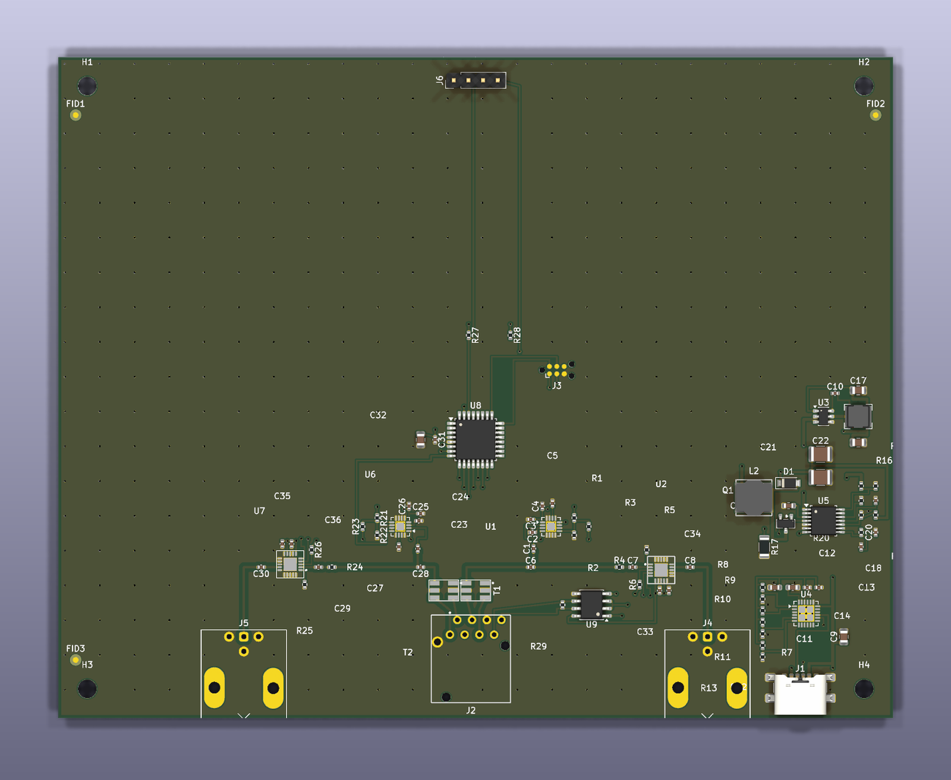Select the C17 capacitor

point(858,390)
